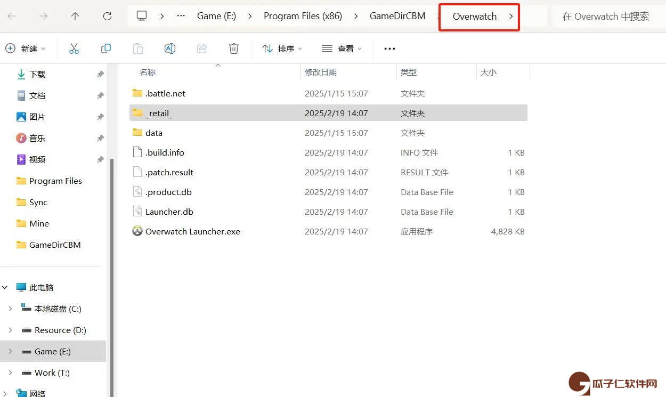This screenshot has width=666, height=397.
Task: Select Overwatch Launcher.exe
Action: point(328,231)
